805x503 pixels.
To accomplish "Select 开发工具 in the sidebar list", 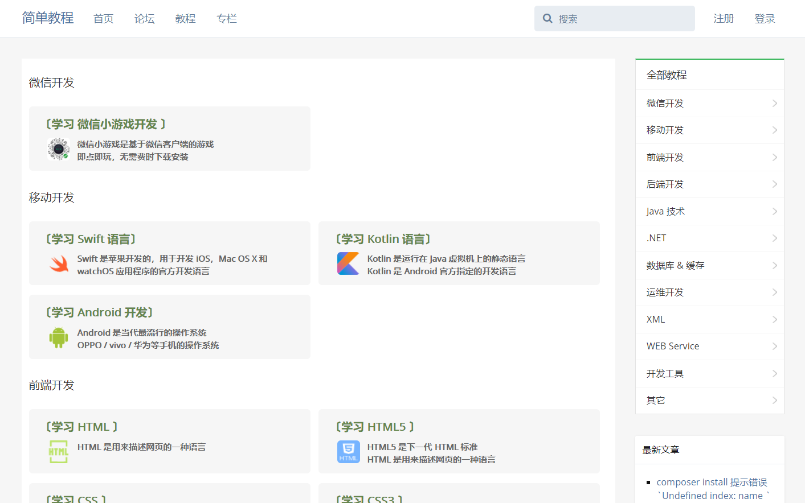I will pyautogui.click(x=710, y=373).
